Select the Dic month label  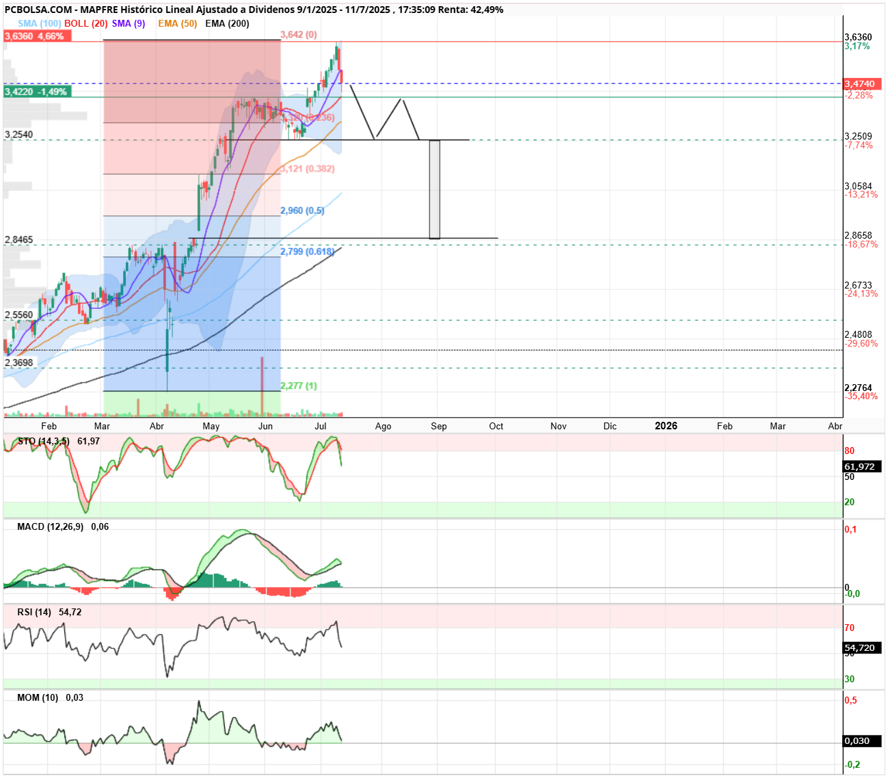tap(610, 426)
